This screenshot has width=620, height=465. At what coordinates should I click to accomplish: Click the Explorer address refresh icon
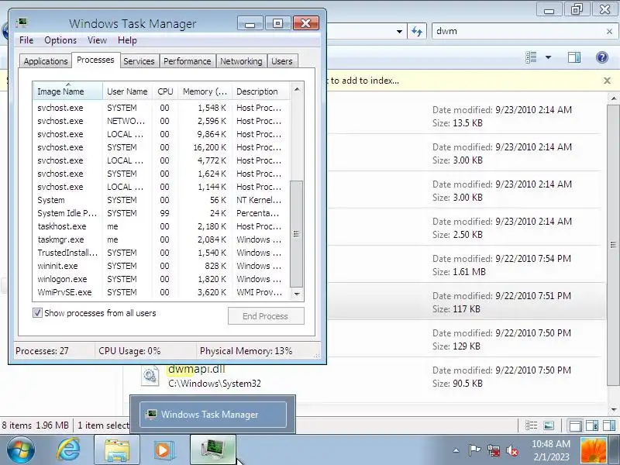(x=417, y=31)
